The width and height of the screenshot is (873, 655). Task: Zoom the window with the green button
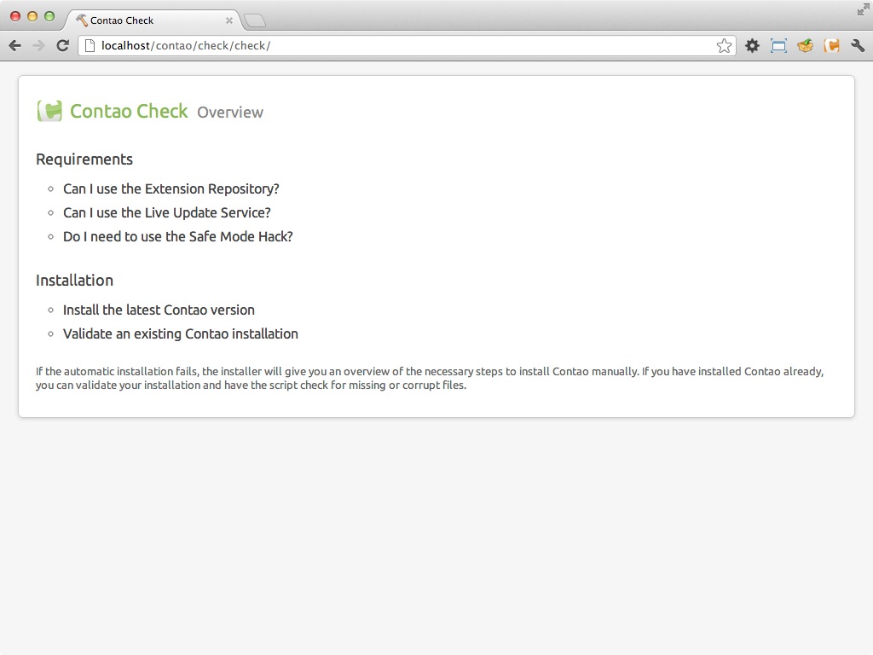49,17
